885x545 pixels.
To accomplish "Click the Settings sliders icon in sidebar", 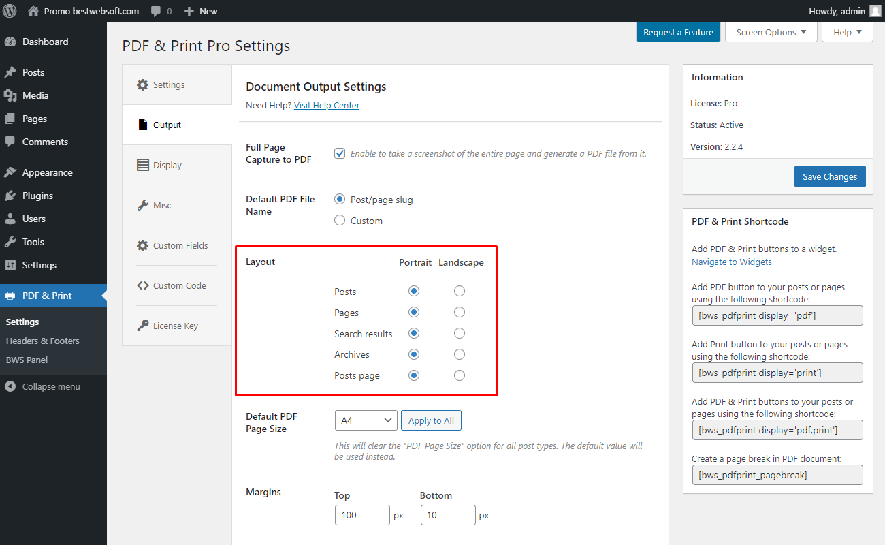I will 10,265.
